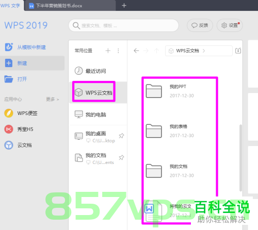The width and height of the screenshot is (258, 230).
Task: Click the 我的PPT folder name text
Action: tap(178, 87)
